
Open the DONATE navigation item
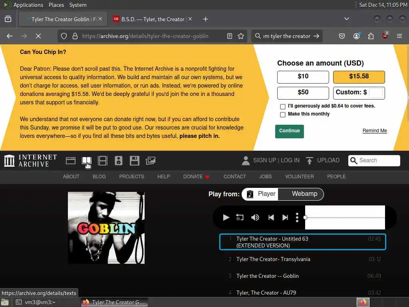pos(196,177)
